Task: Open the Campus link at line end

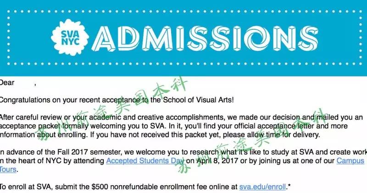Action: 350,161
